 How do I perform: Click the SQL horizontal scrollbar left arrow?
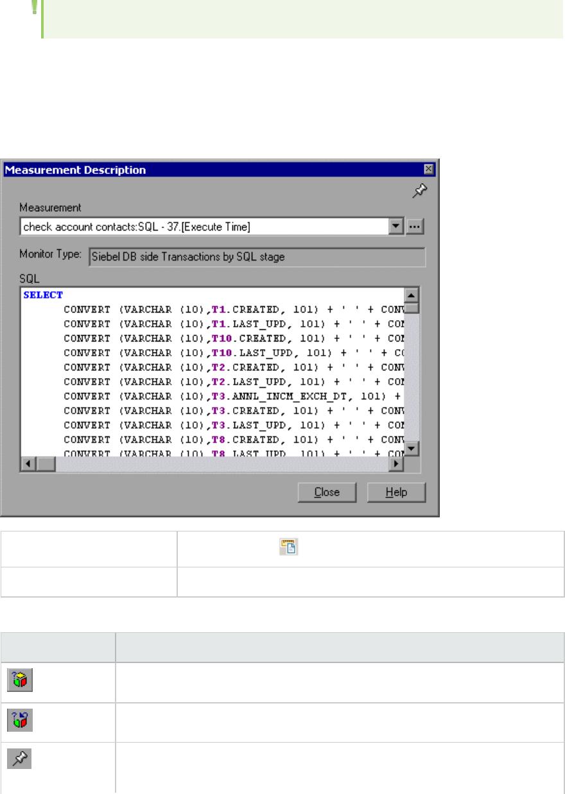pos(28,463)
